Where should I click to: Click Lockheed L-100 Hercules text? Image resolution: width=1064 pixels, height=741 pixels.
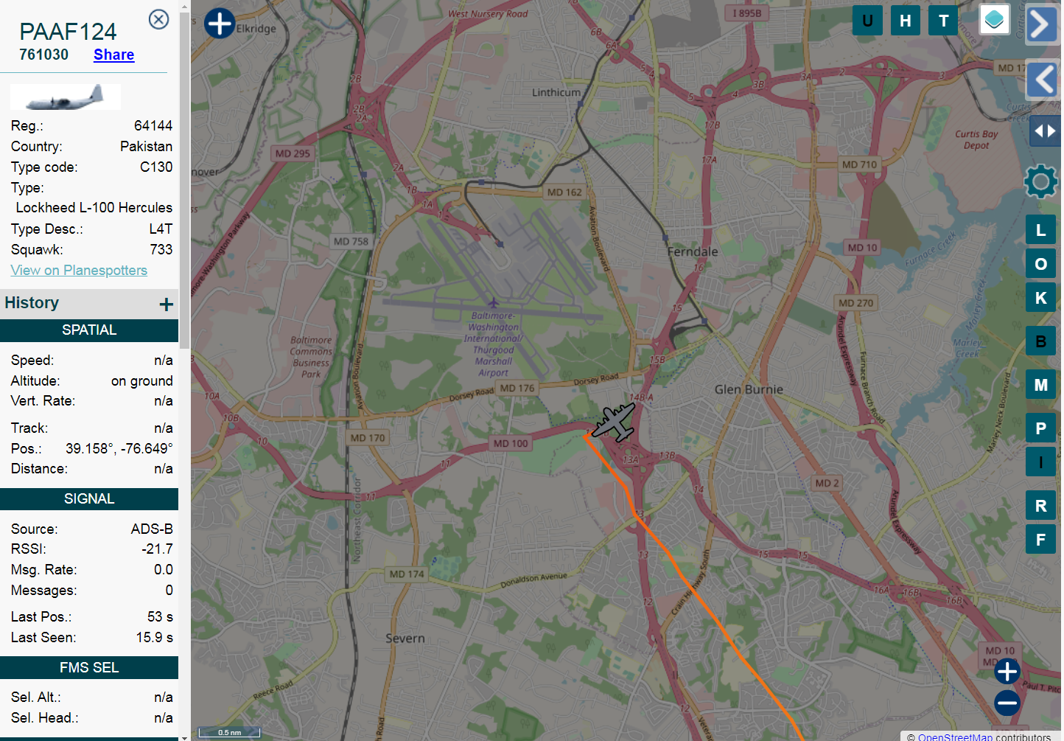94,208
